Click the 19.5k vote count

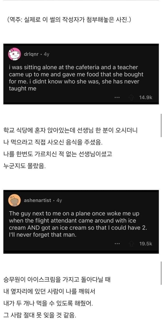click(x=146, y=244)
